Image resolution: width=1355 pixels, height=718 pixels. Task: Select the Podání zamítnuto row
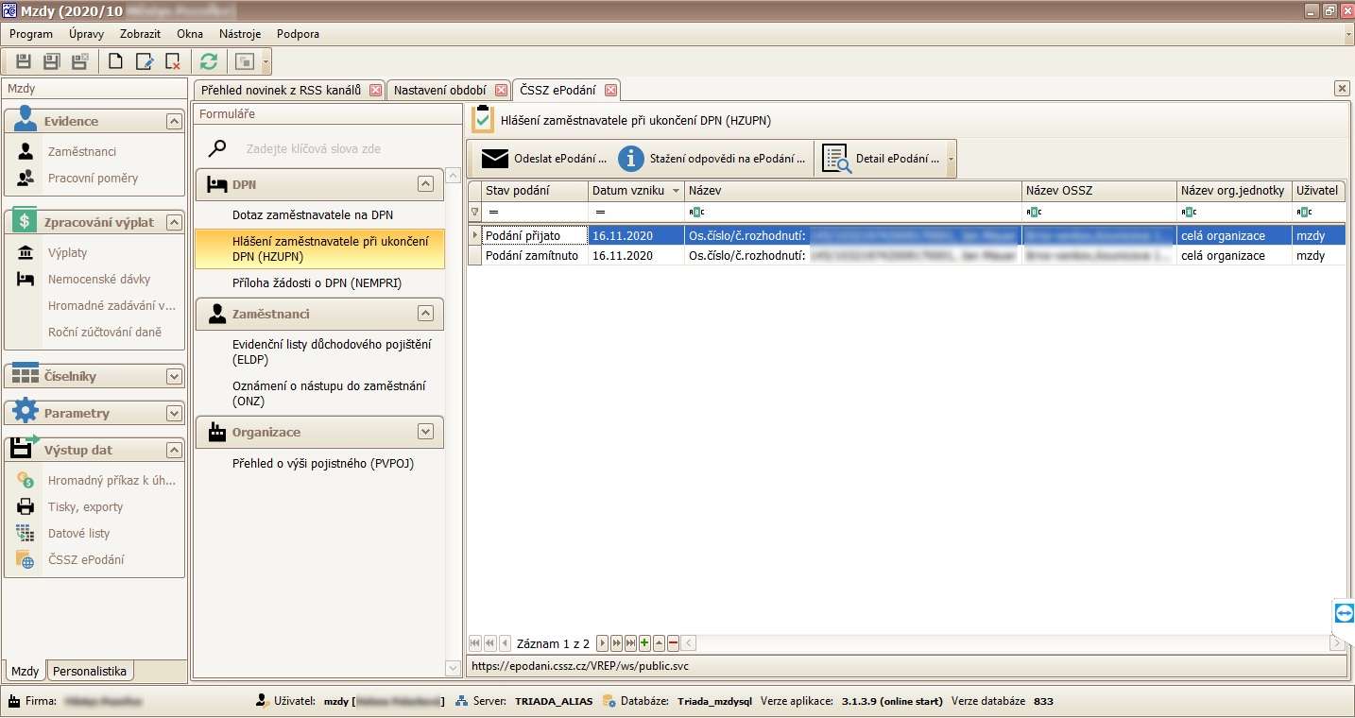pyautogui.click(x=907, y=256)
